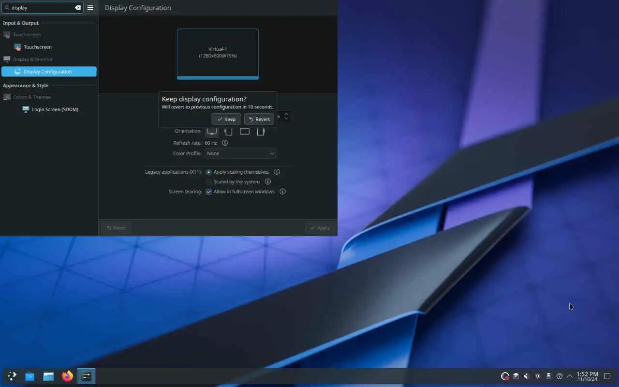
Task: Show info for Scaled by the system
Action: pos(268,182)
